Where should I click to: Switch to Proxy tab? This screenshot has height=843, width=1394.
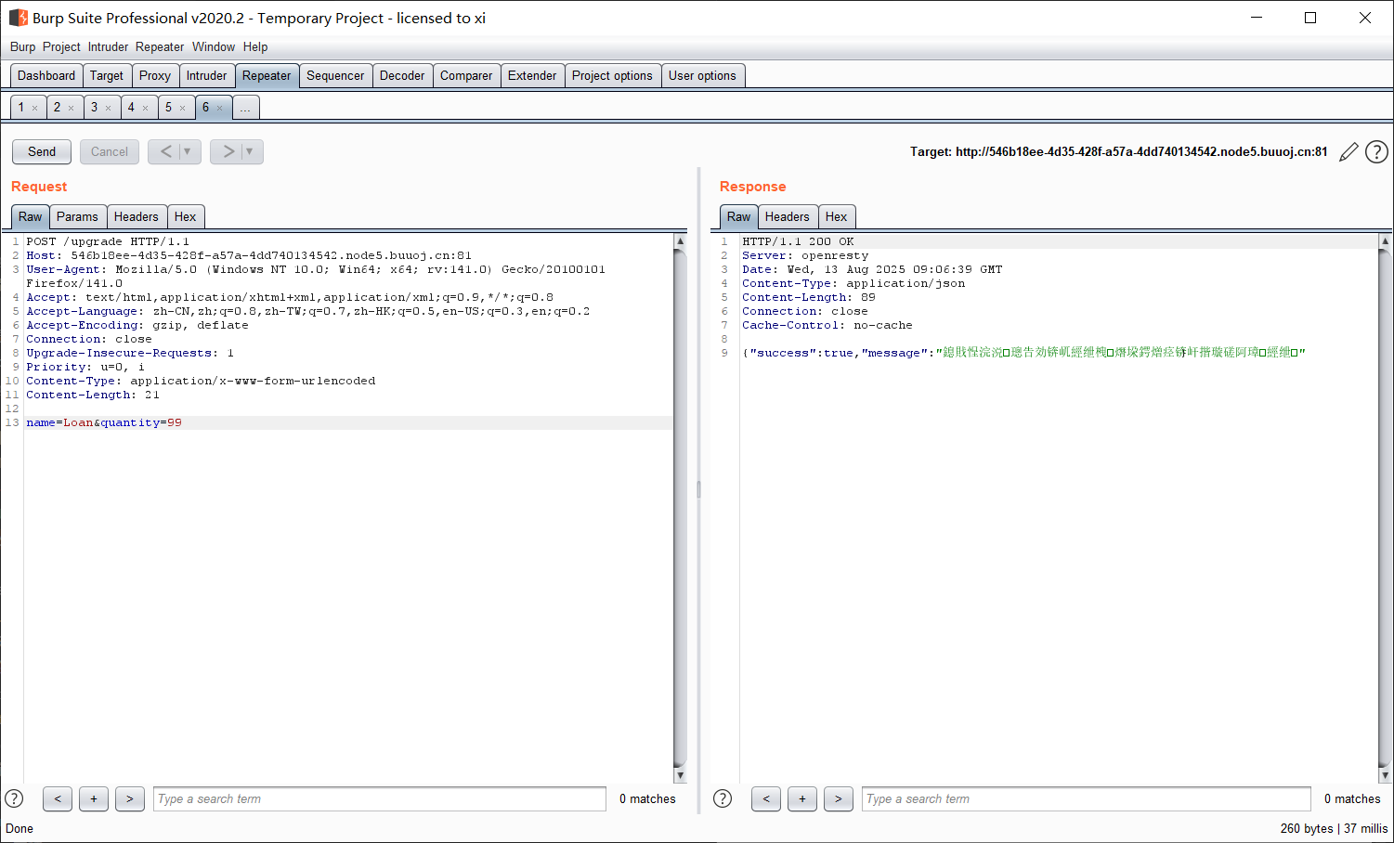click(155, 76)
